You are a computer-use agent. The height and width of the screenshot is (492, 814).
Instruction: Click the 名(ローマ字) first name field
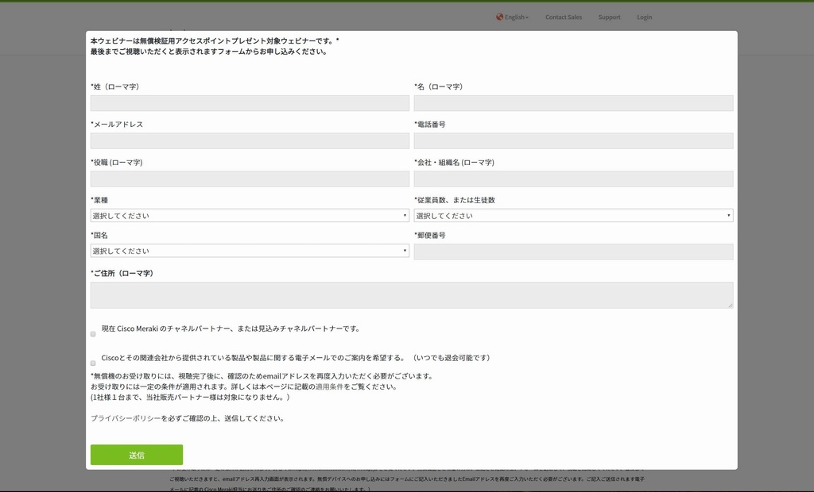(x=573, y=103)
